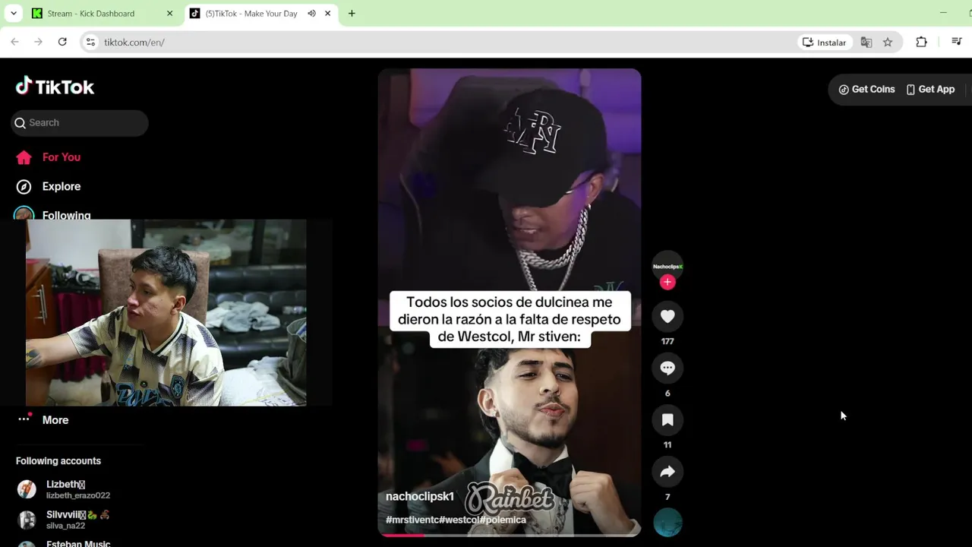Share the video with arrow icon
This screenshot has width=972, height=547.
(x=667, y=472)
